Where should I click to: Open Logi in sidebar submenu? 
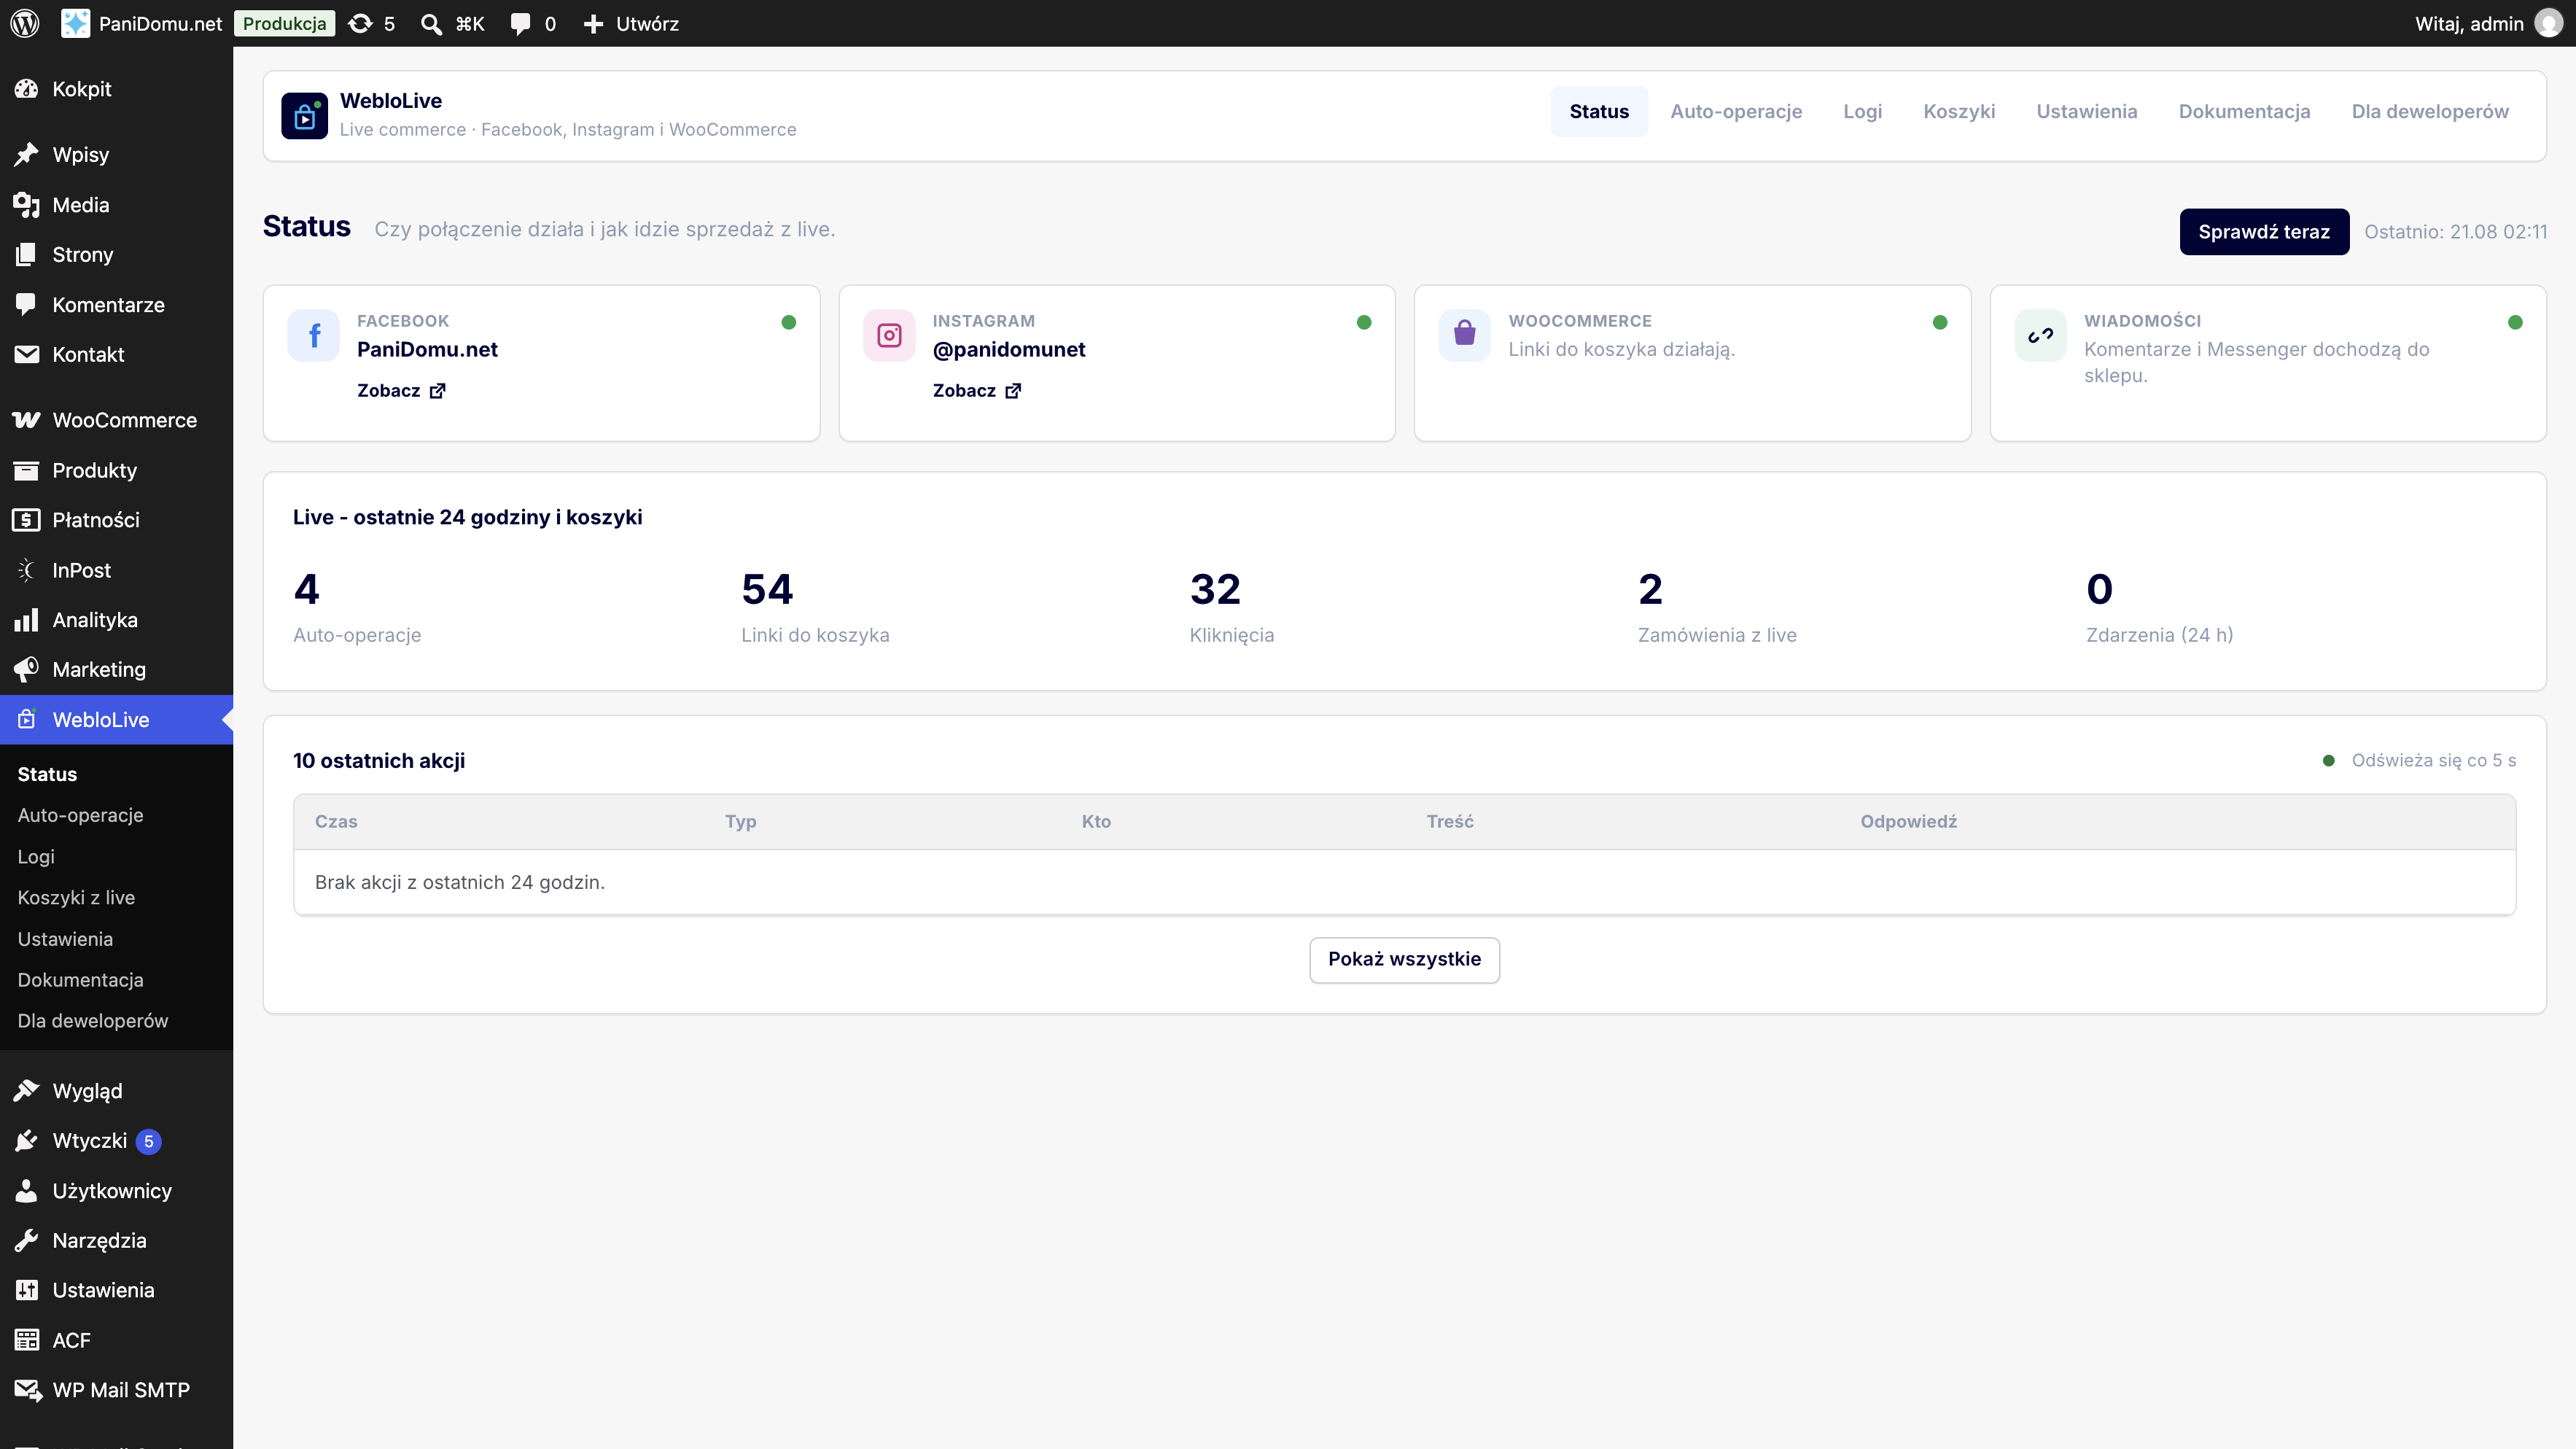click(36, 857)
